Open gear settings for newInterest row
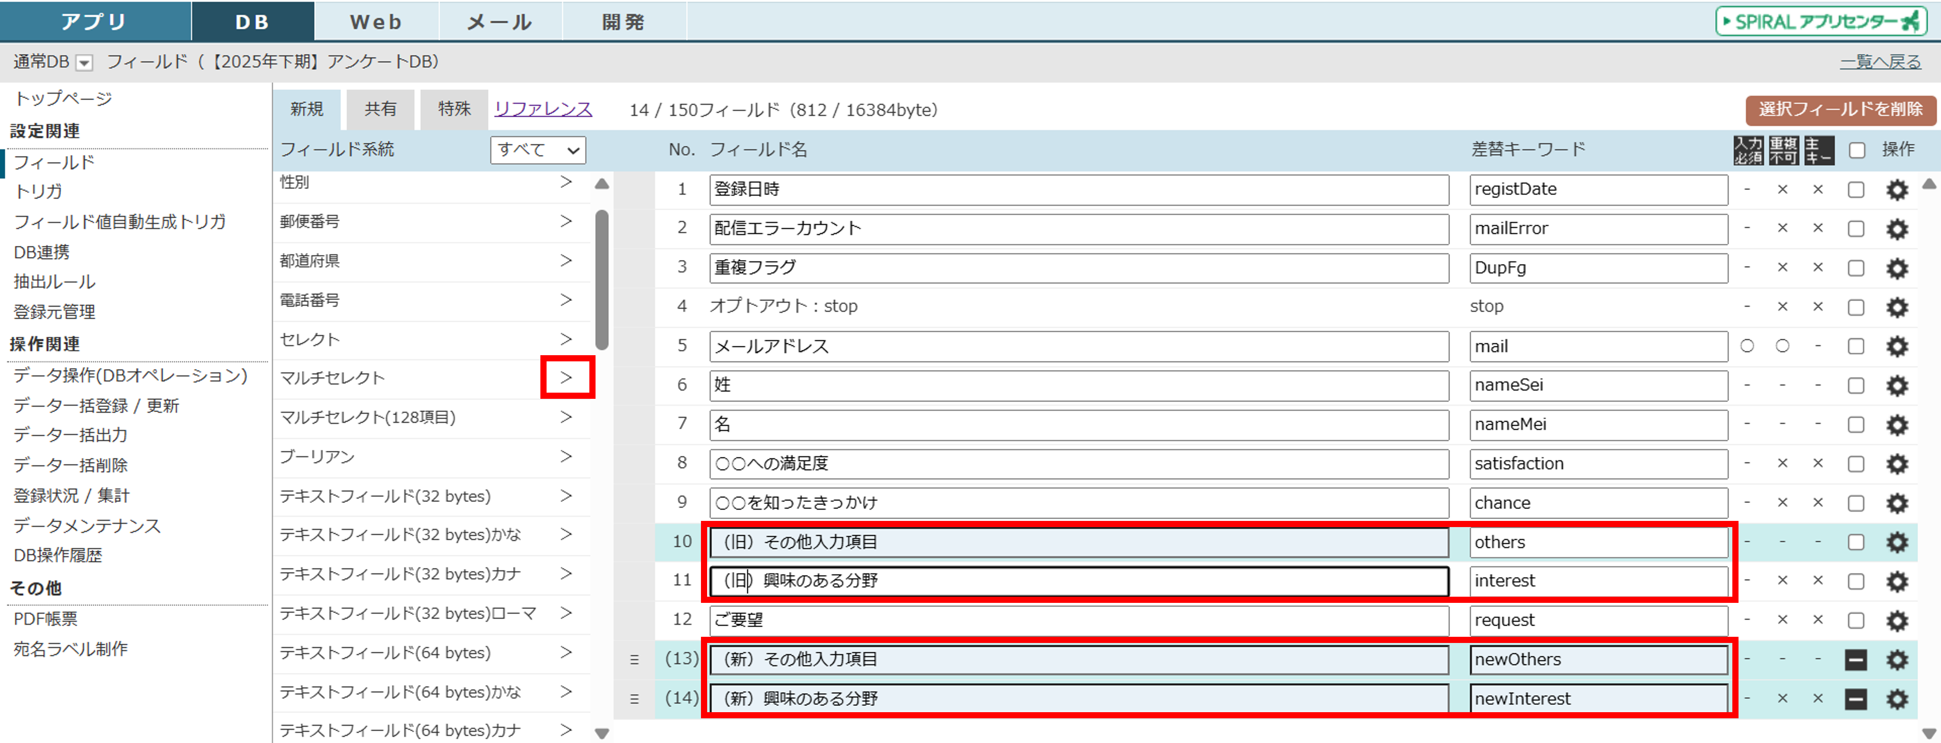 point(1896,698)
